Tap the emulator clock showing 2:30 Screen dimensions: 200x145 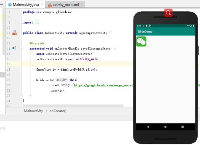(x=139, y=26)
